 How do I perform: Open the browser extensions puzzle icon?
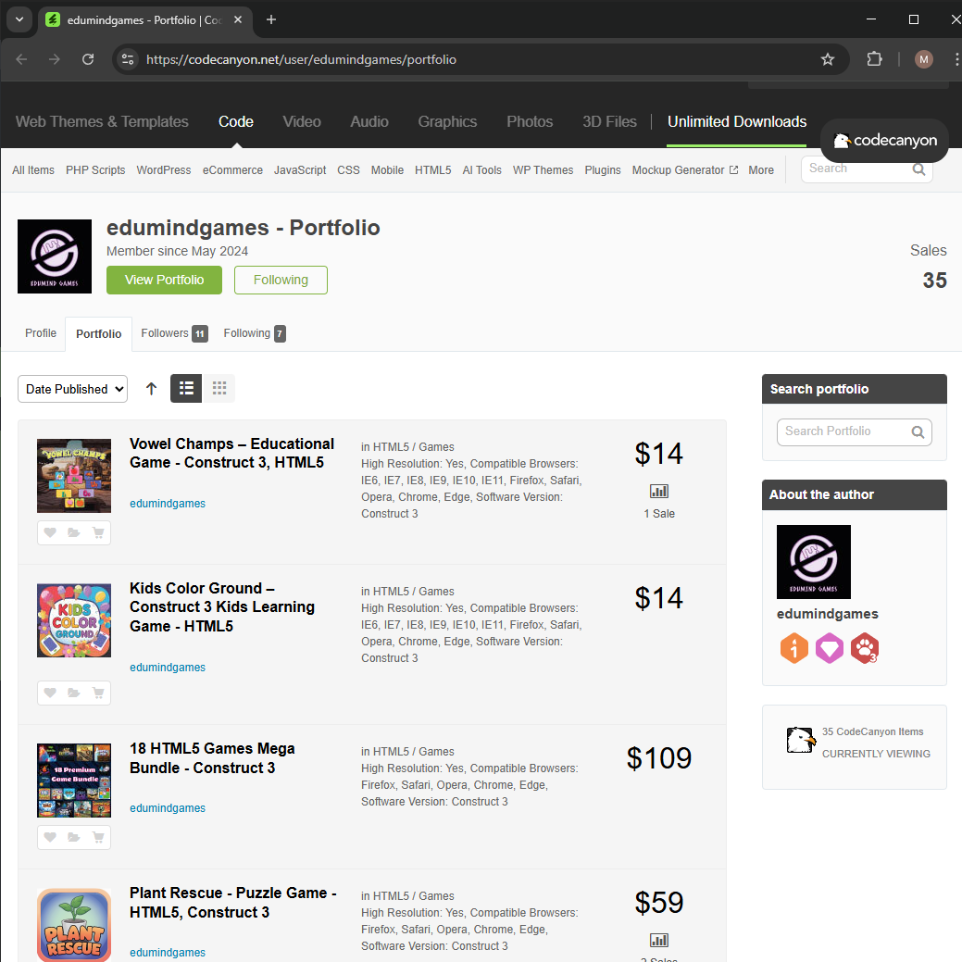[874, 59]
